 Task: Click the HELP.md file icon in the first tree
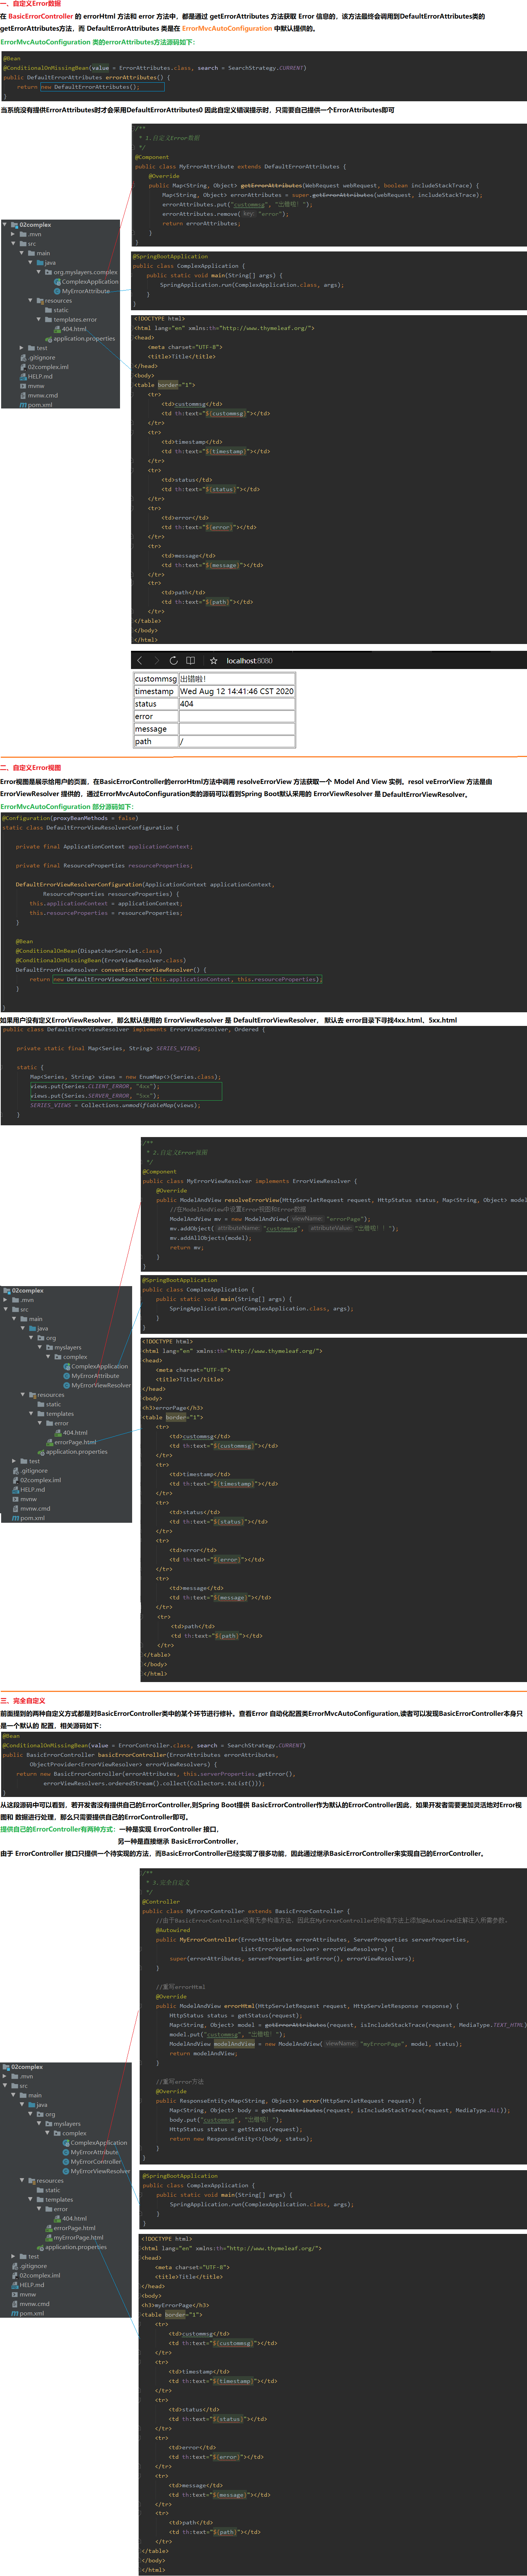coord(23,376)
